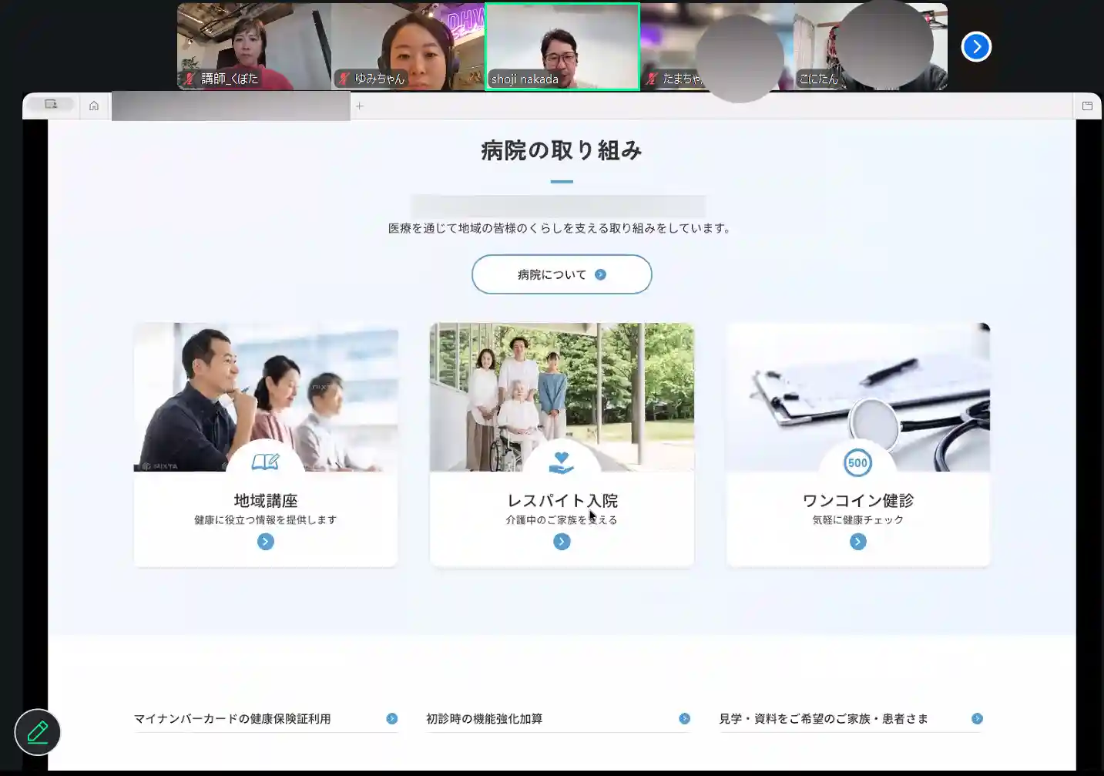Viewport: 1104px width, 776px height.
Task: Click the 500 coin icon on ワンコイン健診
Action: [857, 463]
